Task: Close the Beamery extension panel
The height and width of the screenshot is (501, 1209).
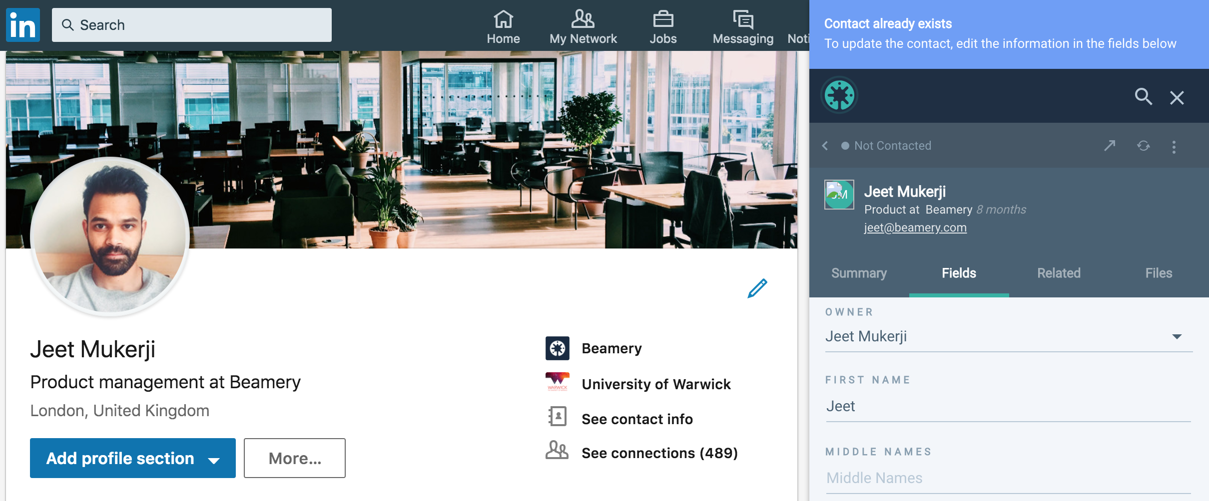Action: [x=1177, y=97]
